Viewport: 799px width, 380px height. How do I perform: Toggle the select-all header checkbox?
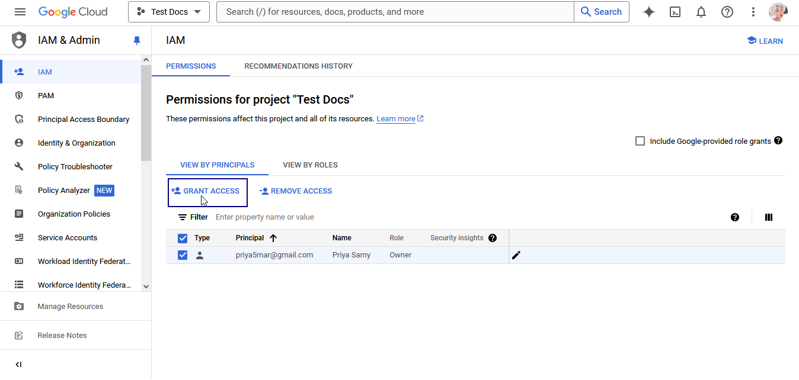pos(183,239)
